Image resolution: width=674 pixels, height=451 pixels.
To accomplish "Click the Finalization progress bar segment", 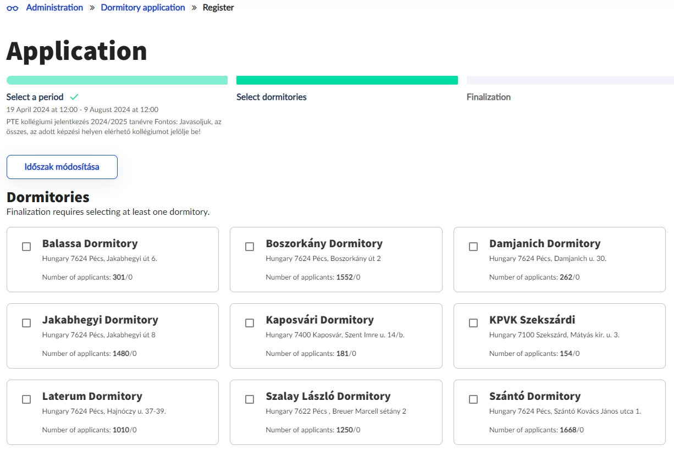I will point(570,80).
